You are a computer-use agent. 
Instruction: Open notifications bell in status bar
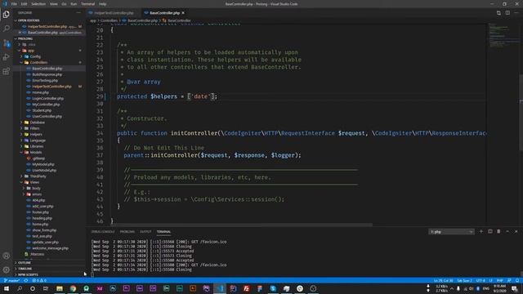517,280
